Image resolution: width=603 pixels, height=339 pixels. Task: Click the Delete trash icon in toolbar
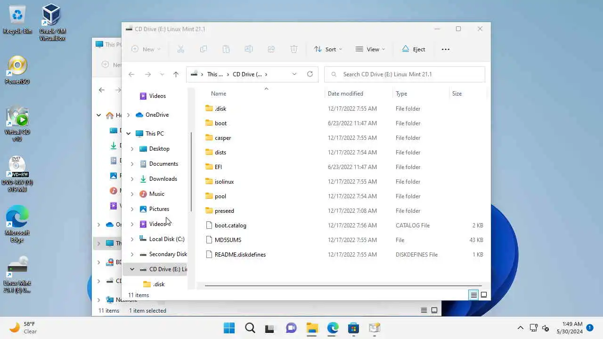[294, 49]
